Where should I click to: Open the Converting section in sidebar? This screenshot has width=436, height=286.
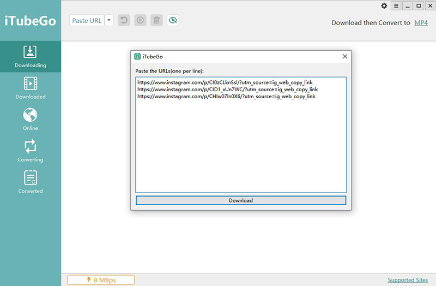click(x=31, y=151)
